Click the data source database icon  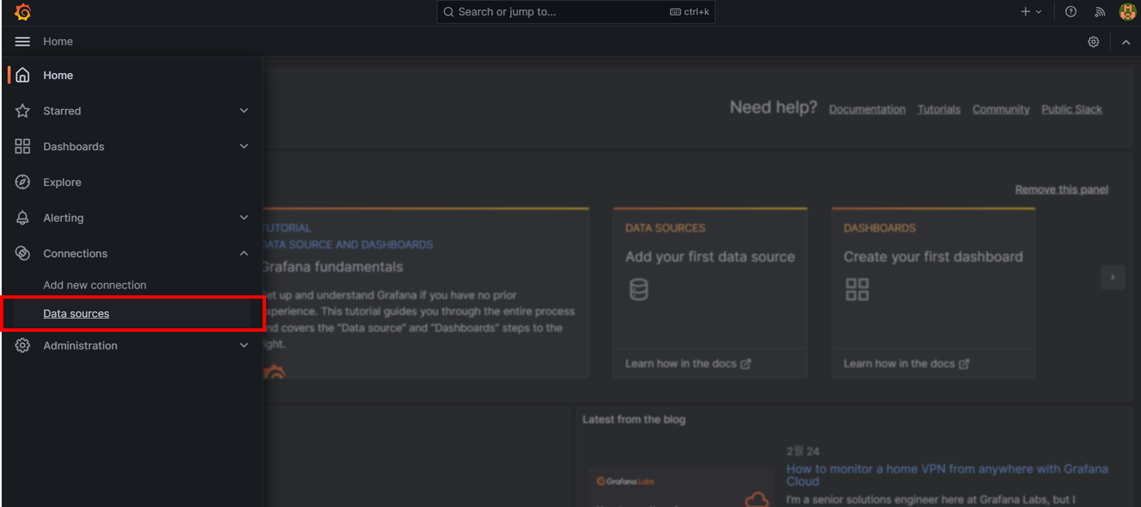[x=639, y=290]
